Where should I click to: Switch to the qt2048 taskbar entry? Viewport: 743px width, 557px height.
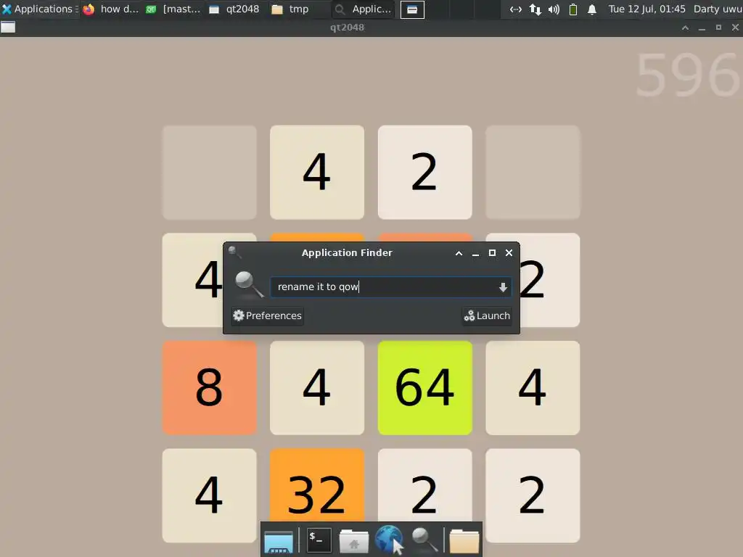point(234,9)
